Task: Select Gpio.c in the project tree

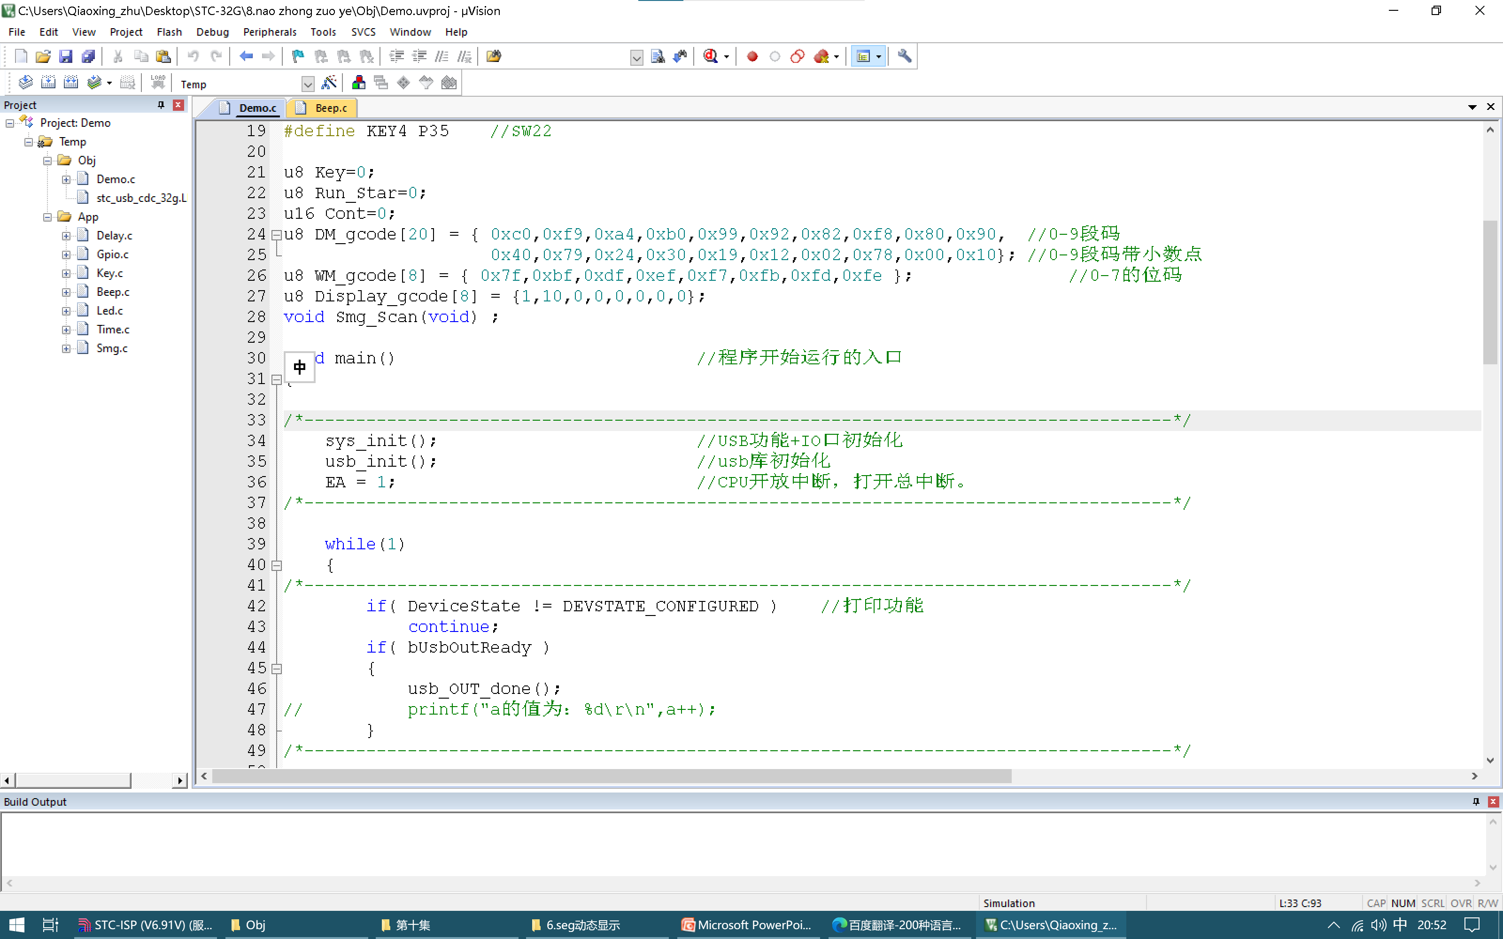Action: [x=112, y=254]
